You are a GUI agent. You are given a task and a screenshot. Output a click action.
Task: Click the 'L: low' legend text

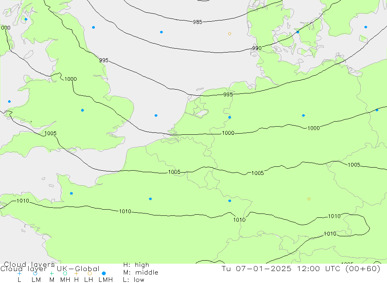point(134,280)
